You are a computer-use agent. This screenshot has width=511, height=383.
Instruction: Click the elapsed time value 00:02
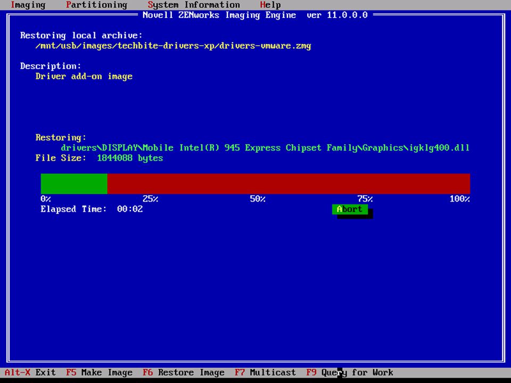point(130,209)
